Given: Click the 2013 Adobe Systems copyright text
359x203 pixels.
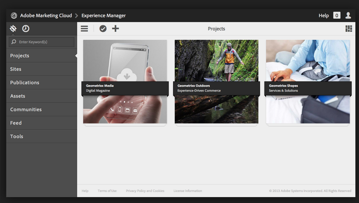Looking at the screenshot, I should click(x=310, y=191).
